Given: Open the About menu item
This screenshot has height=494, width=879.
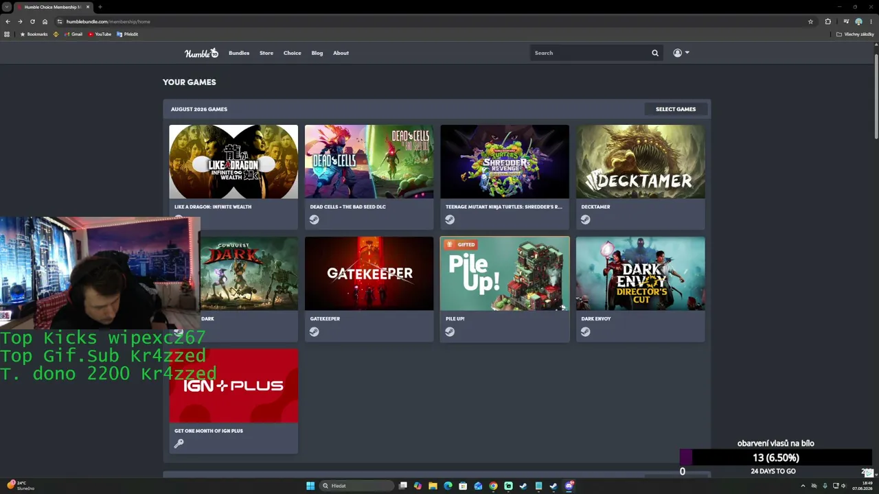Looking at the screenshot, I should point(341,53).
